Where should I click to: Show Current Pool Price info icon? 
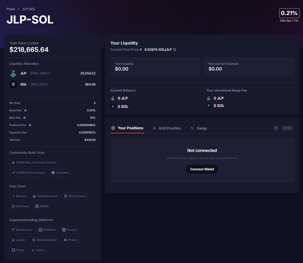click(x=141, y=50)
